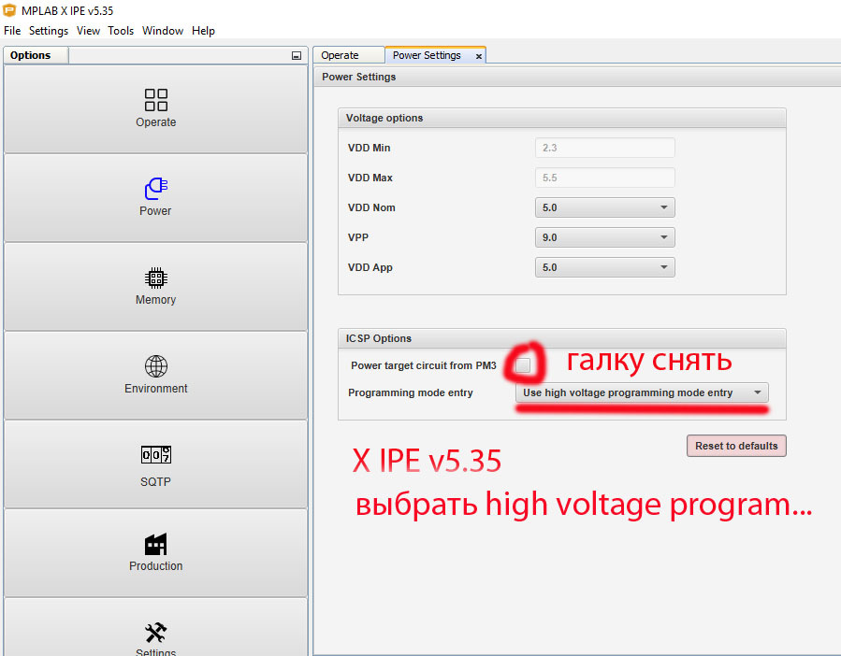Screen dimensions: 841x656
Task: Toggle Power target circuit from PM3 checkbox
Action: 522,365
